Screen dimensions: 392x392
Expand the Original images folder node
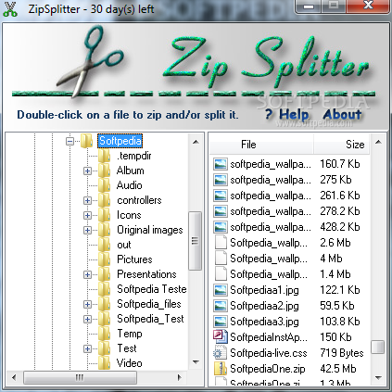tap(87, 230)
